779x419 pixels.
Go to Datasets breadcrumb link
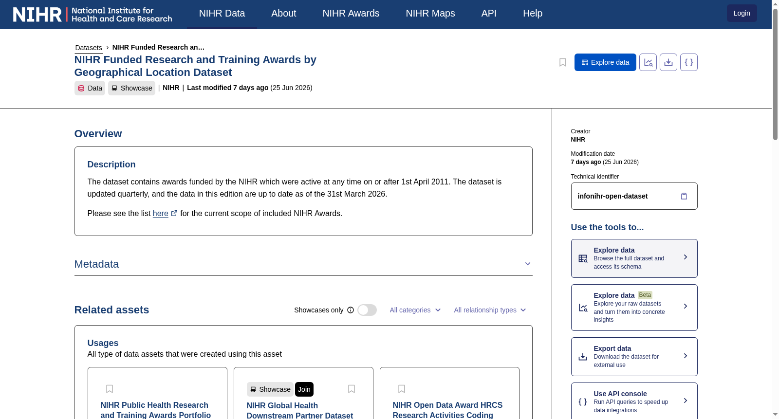pos(89,48)
